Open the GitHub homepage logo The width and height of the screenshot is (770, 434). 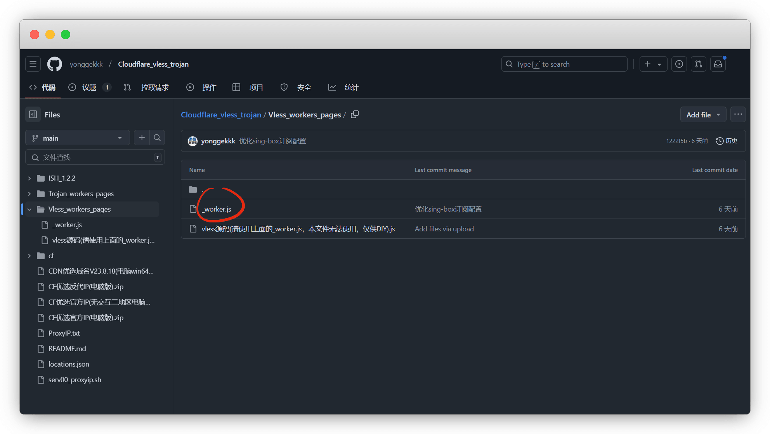[54, 64]
